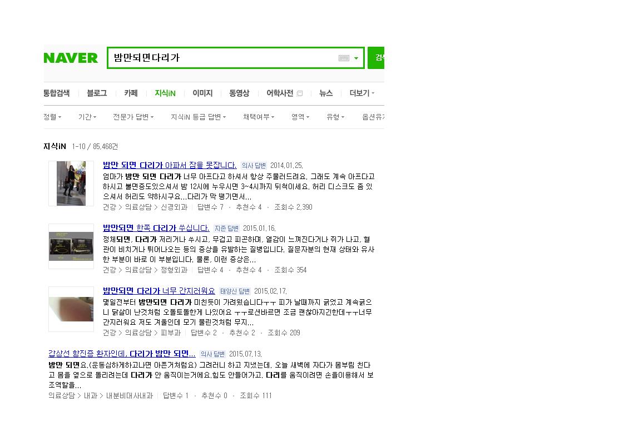Expand the 더보기 menu
This screenshot has width=624, height=441.
point(361,93)
